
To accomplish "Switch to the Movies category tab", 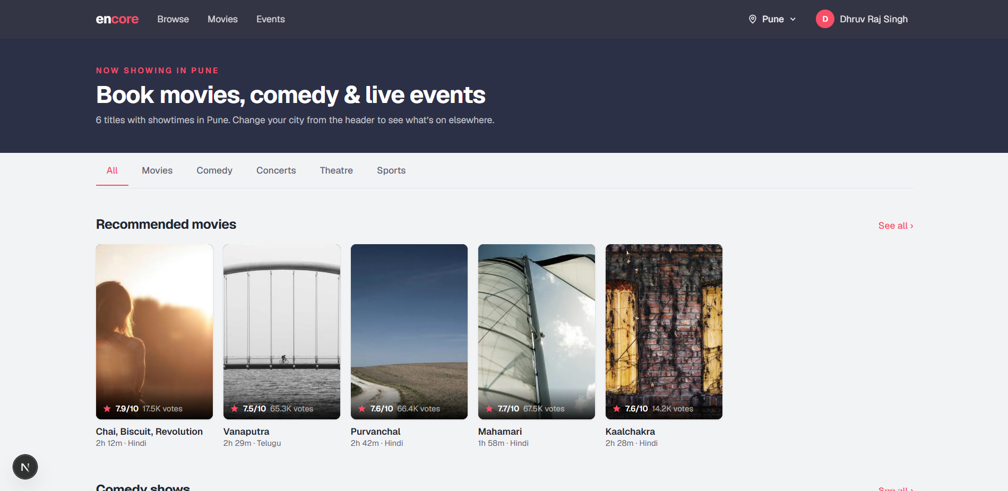I will click(x=157, y=170).
